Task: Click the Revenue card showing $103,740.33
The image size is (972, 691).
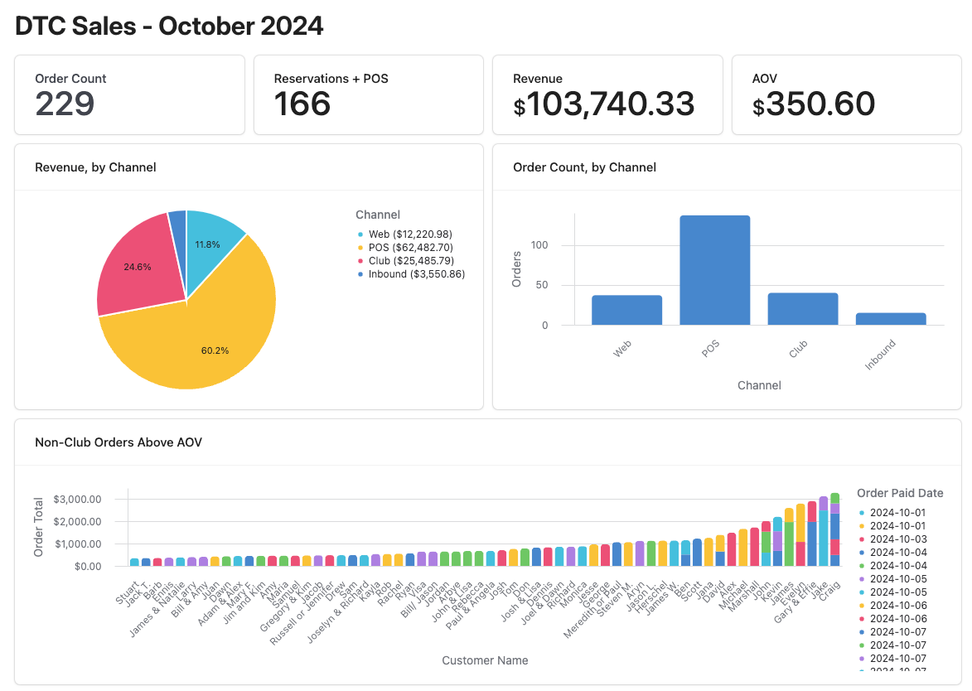Action: pos(607,94)
